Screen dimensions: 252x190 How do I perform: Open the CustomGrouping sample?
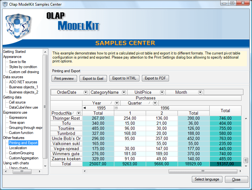(21, 153)
